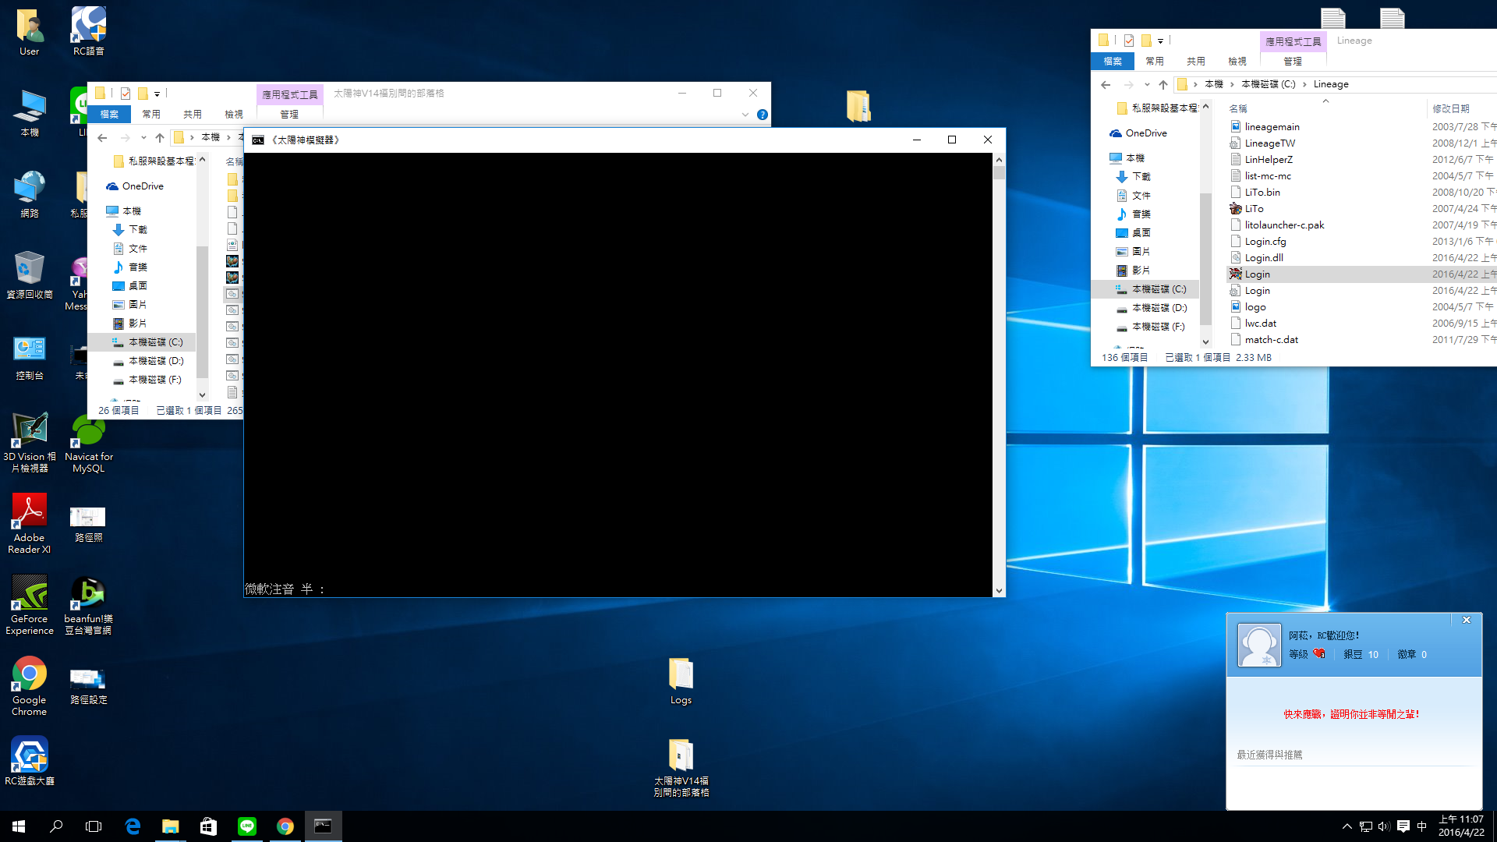Click the user avatar in RC popup
Image resolution: width=1497 pixels, height=842 pixels.
point(1259,645)
